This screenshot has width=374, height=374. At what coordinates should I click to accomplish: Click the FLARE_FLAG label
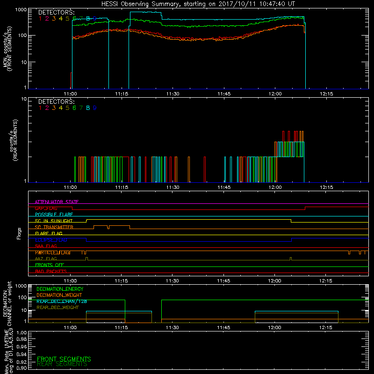(x=49, y=233)
